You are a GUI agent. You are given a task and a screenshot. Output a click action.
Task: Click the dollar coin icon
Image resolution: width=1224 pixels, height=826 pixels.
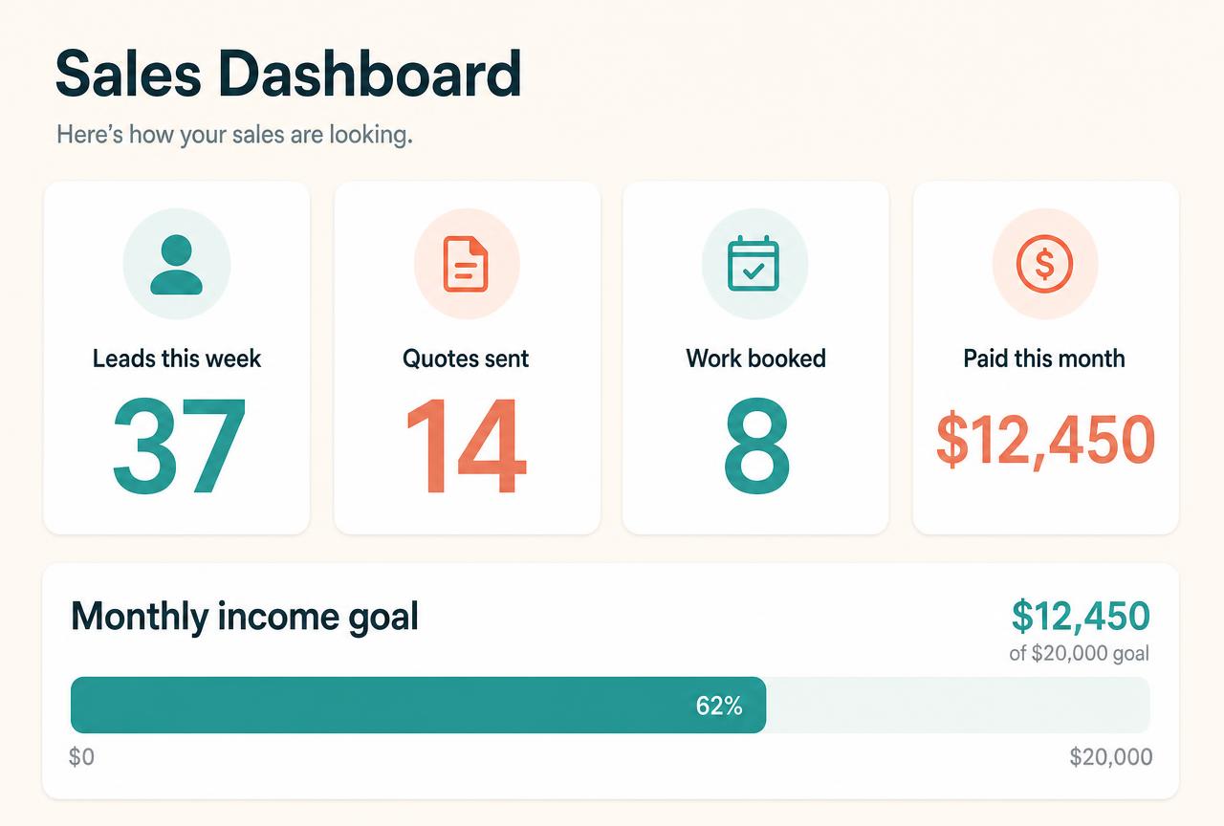tap(1044, 264)
